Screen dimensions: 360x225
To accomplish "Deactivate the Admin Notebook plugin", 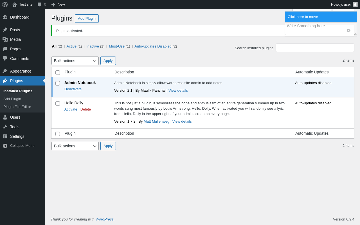I will 73,89.
